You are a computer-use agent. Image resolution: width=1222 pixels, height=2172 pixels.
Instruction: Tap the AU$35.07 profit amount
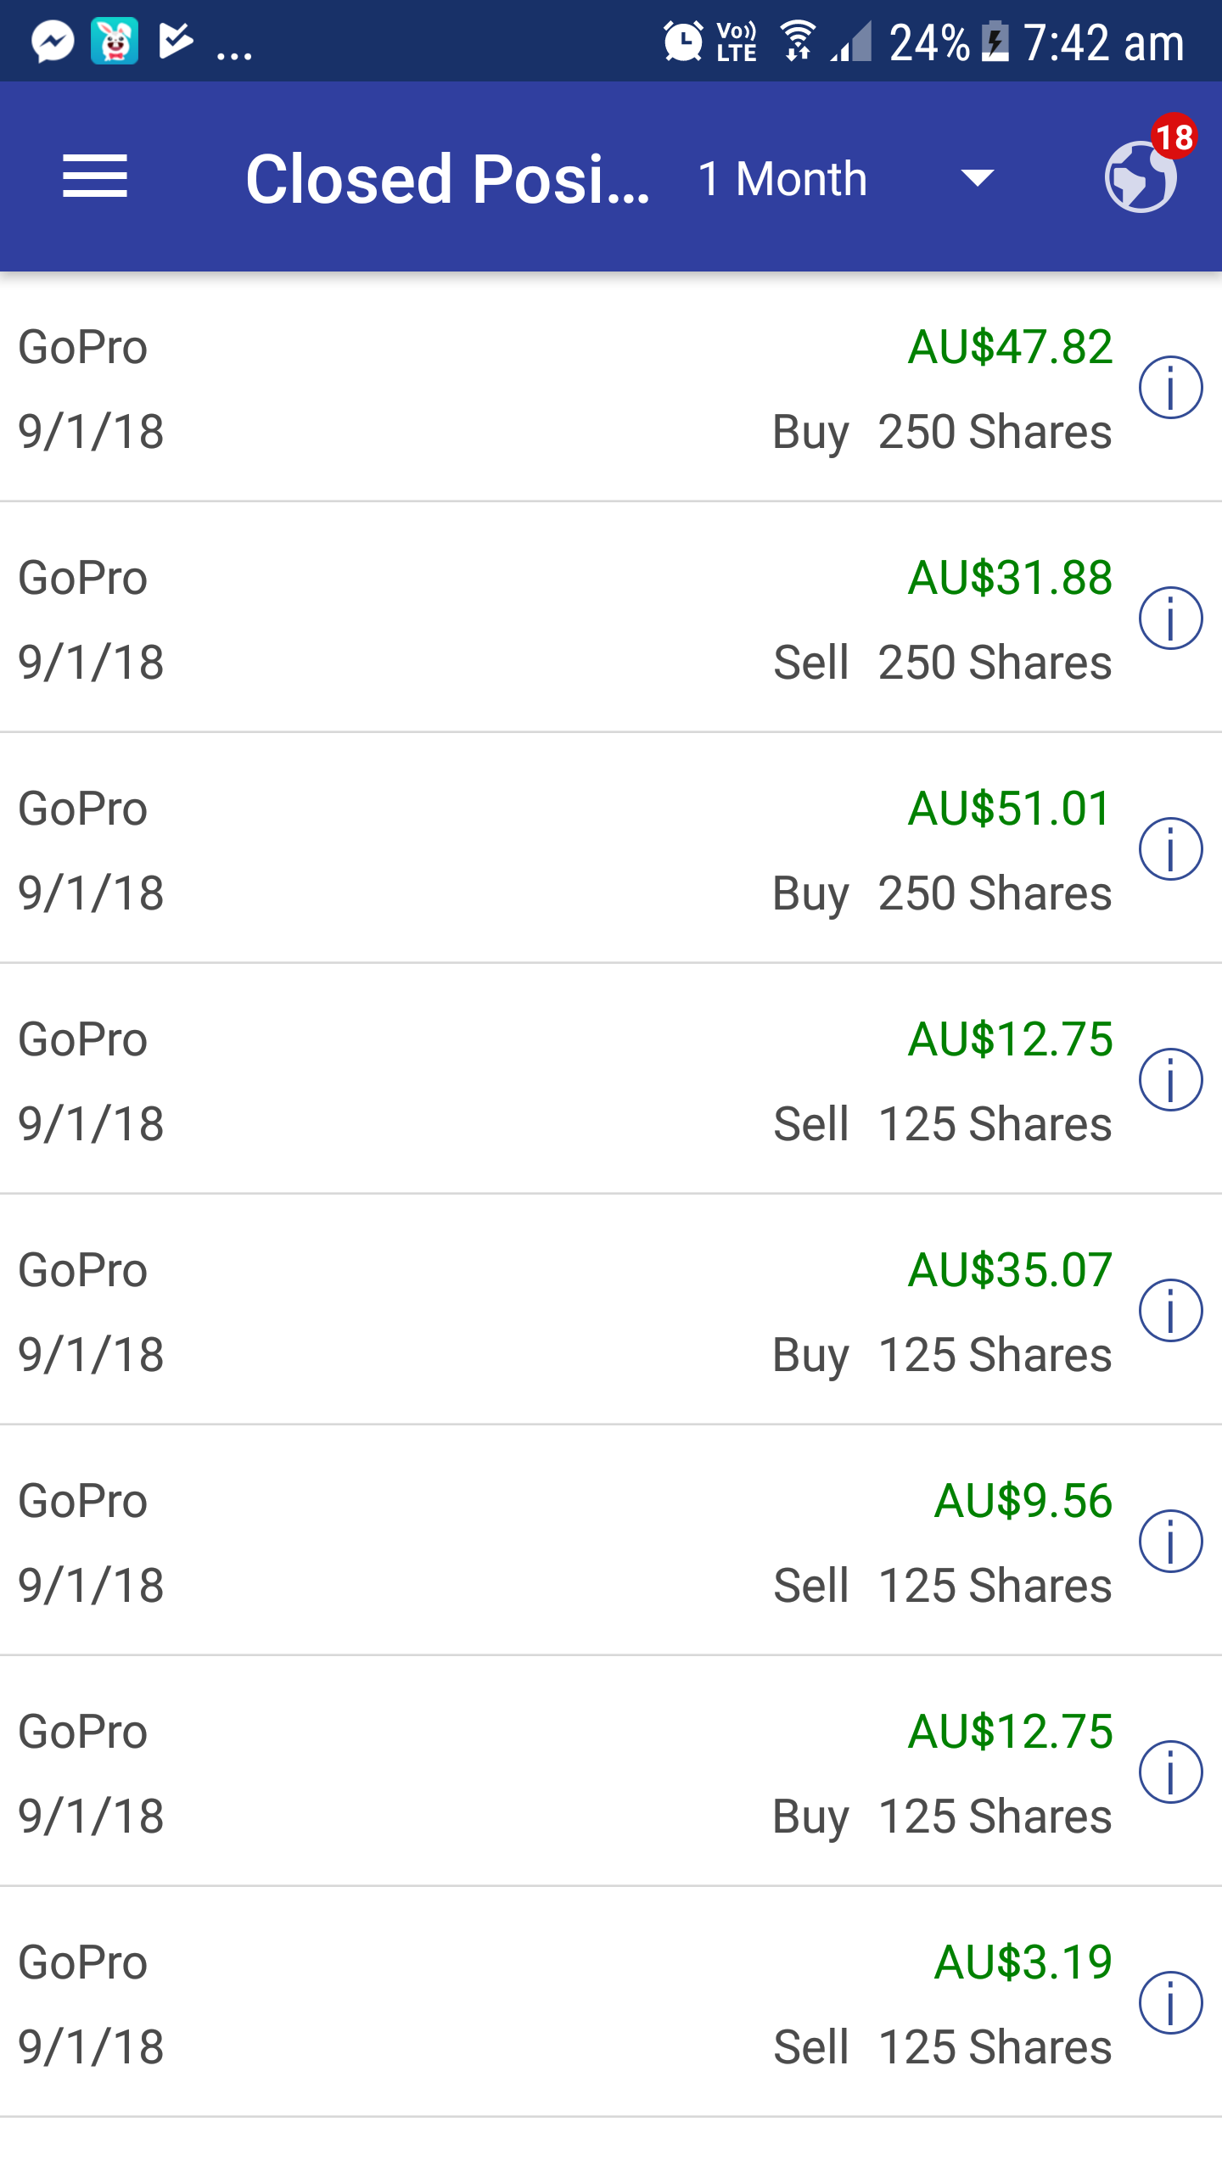pos(1009,1270)
